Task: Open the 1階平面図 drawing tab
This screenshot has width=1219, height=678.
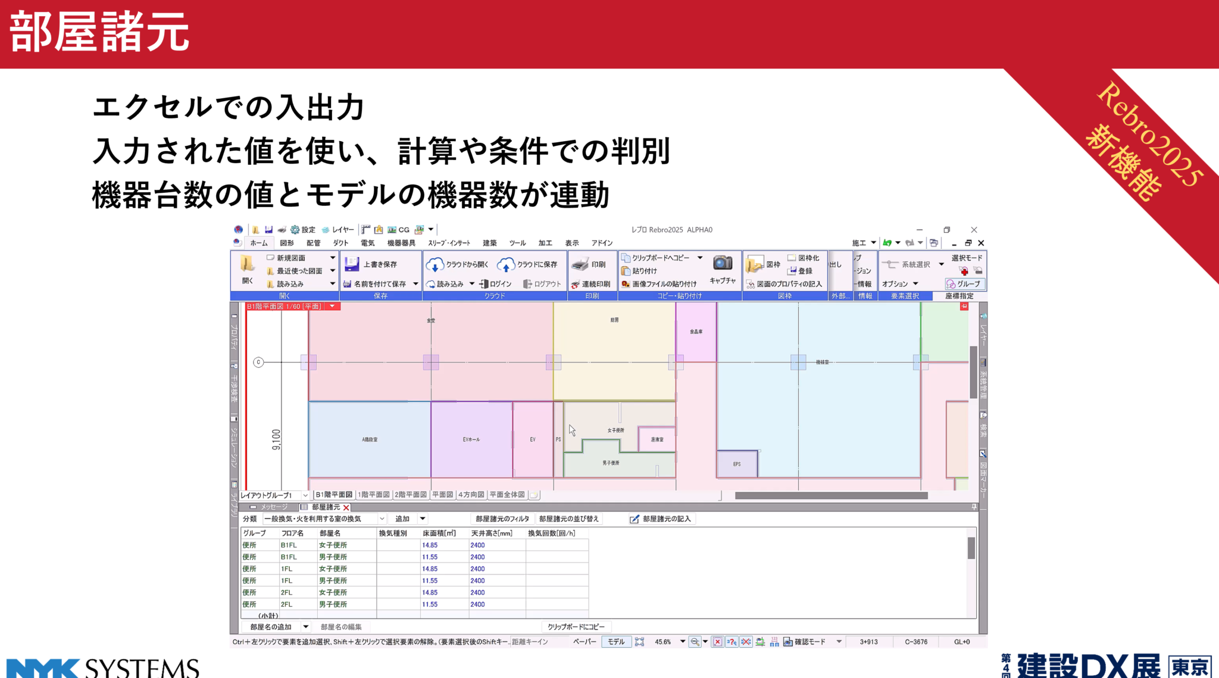Action: [x=373, y=494]
